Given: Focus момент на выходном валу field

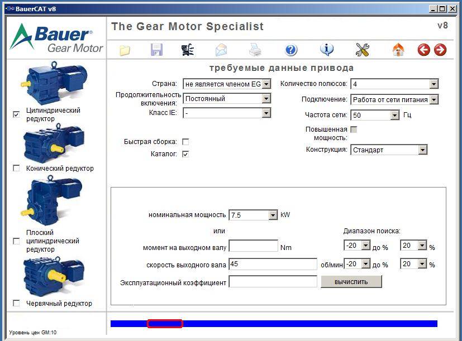Looking at the screenshot, I should click(x=254, y=246).
